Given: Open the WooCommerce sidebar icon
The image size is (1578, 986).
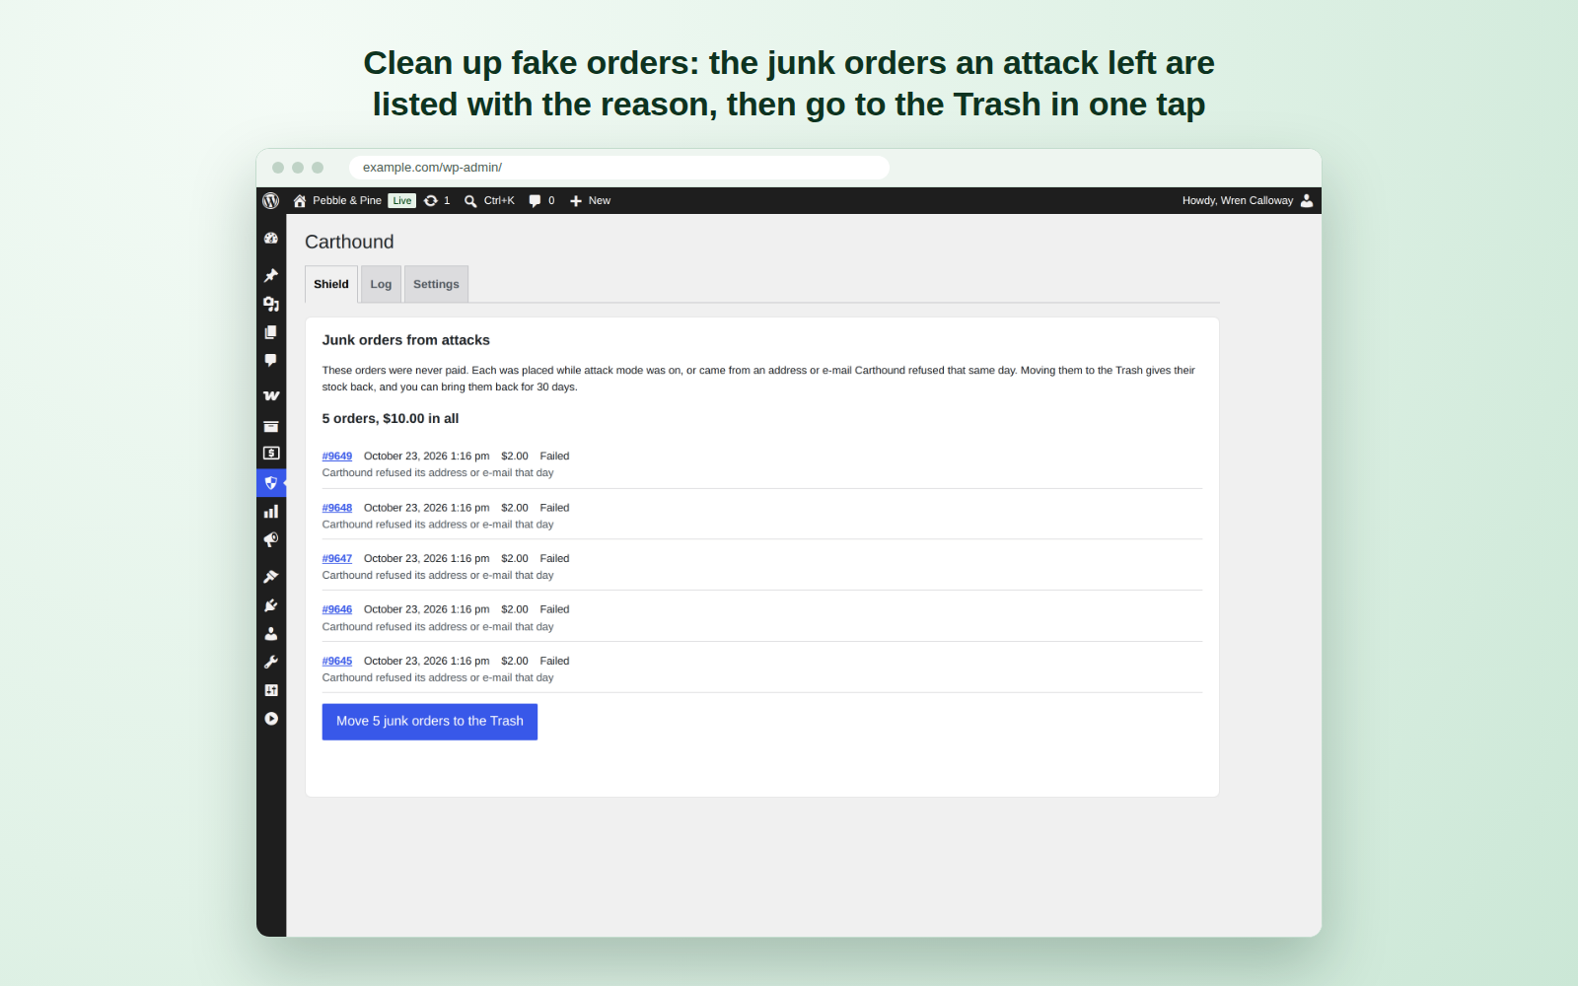Looking at the screenshot, I should [x=271, y=396].
